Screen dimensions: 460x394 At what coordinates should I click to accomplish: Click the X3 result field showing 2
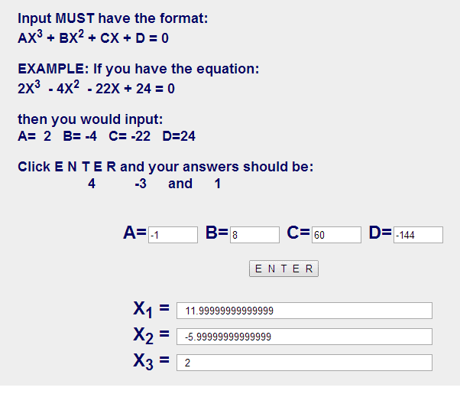(304, 363)
